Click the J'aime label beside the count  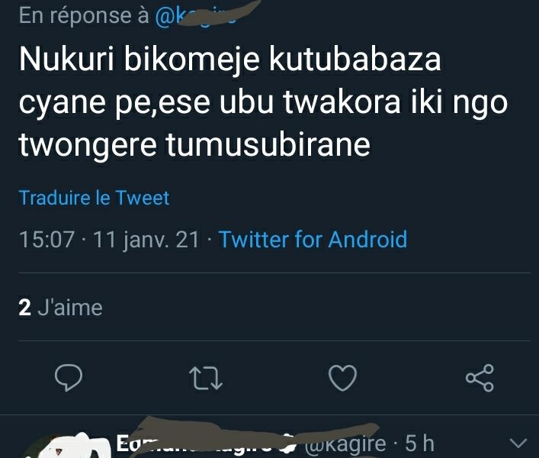pyautogui.click(x=70, y=308)
